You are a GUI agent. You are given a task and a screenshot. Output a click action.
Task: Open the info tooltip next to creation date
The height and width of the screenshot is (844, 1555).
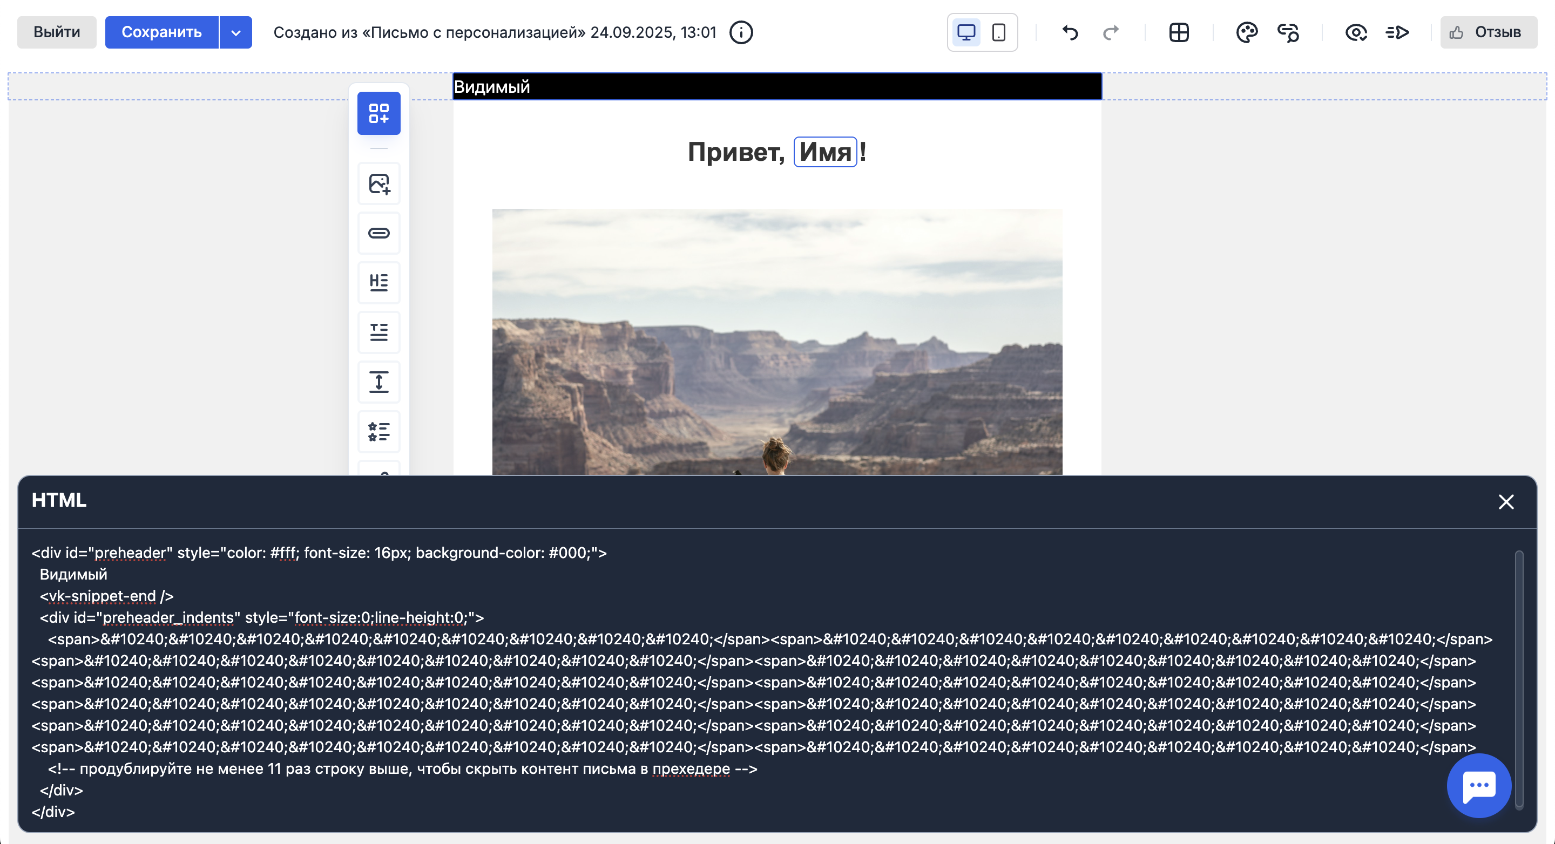(x=741, y=32)
